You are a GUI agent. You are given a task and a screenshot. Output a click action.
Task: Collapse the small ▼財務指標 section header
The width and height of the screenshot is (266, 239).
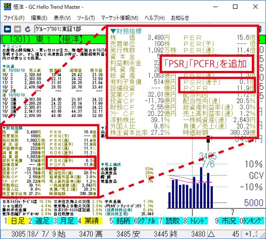12,128
